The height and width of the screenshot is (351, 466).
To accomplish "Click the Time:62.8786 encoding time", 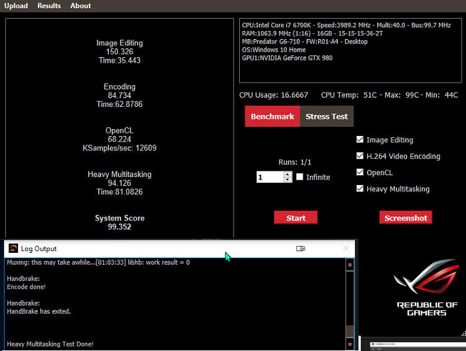I will click(x=119, y=104).
